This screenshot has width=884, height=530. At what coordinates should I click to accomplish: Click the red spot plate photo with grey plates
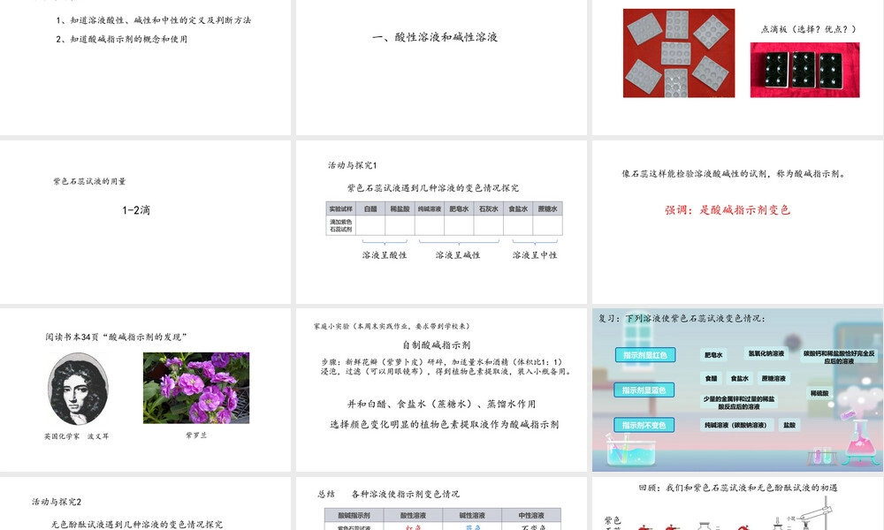coord(679,53)
